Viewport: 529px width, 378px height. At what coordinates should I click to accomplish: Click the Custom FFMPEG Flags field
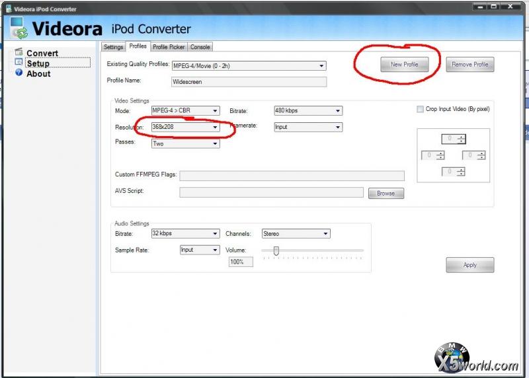[292, 176]
